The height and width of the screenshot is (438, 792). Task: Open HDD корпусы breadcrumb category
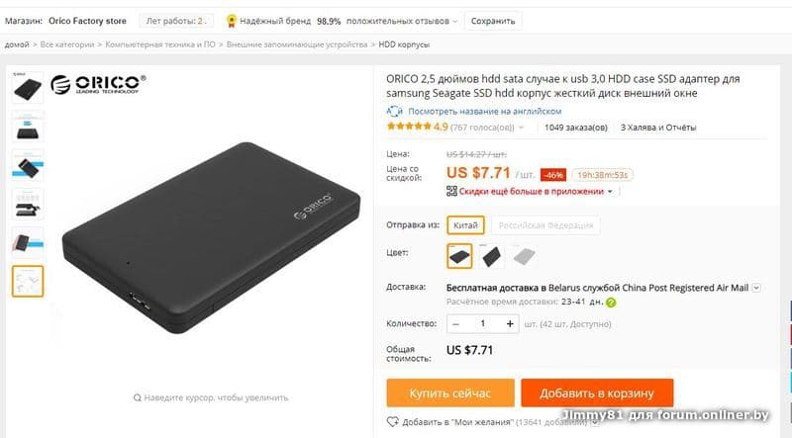[x=404, y=44]
